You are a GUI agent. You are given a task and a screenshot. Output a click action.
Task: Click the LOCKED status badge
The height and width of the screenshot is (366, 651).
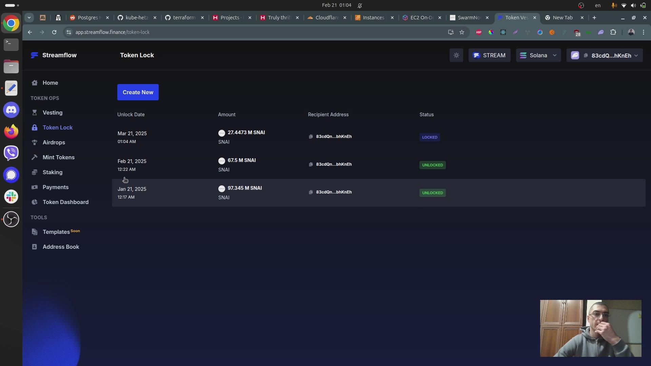click(x=430, y=137)
